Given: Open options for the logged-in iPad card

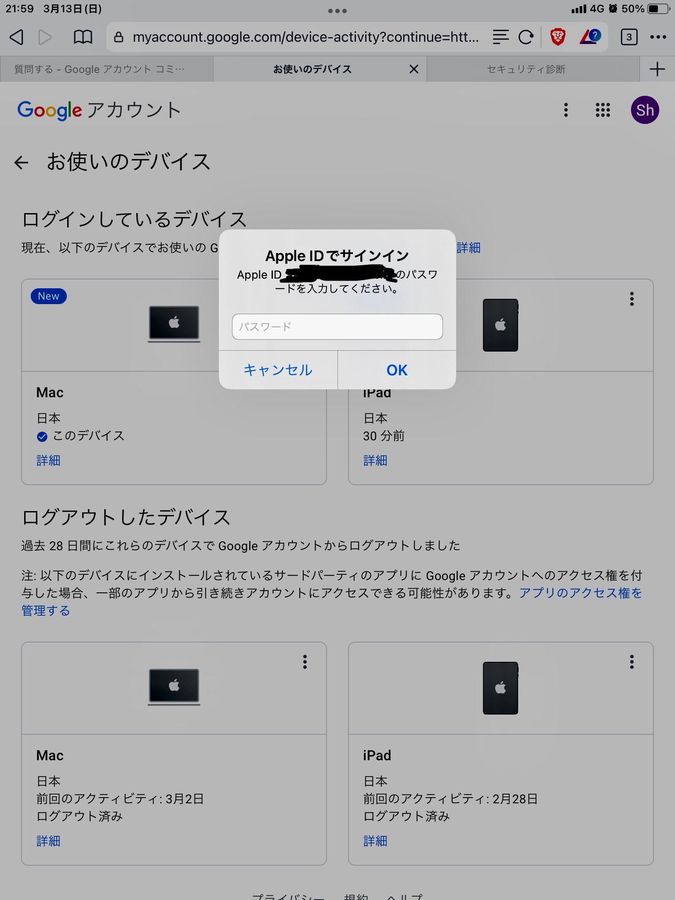Looking at the screenshot, I should click(632, 299).
